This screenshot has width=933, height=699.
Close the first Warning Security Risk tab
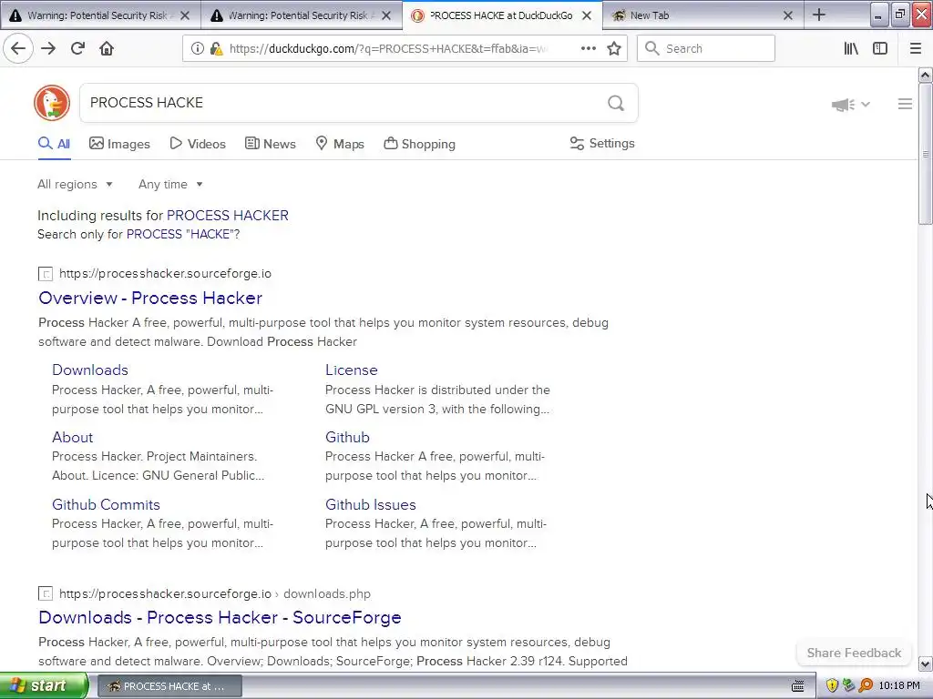coord(185,15)
